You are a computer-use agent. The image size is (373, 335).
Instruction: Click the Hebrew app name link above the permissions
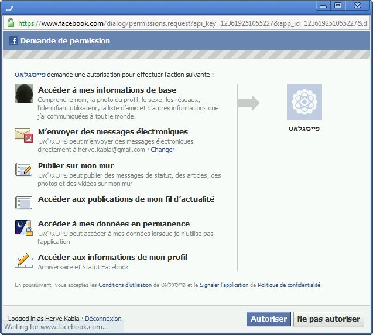[30, 75]
